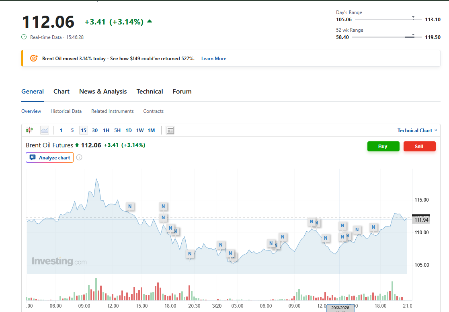Switch to candlestick chart type icon

29,130
